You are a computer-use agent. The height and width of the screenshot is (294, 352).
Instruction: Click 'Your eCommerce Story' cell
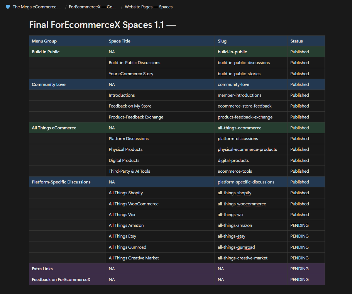click(x=160, y=74)
